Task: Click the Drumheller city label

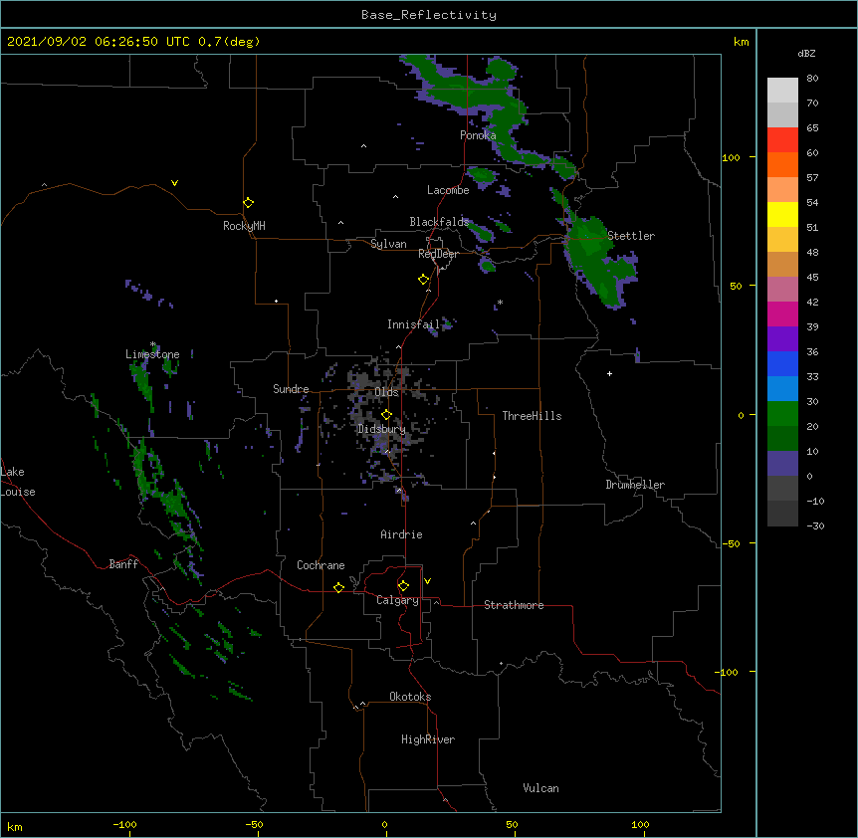Action: click(635, 485)
